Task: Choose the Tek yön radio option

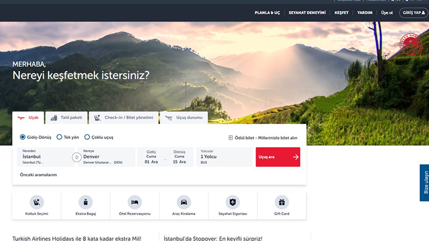Action: point(59,137)
